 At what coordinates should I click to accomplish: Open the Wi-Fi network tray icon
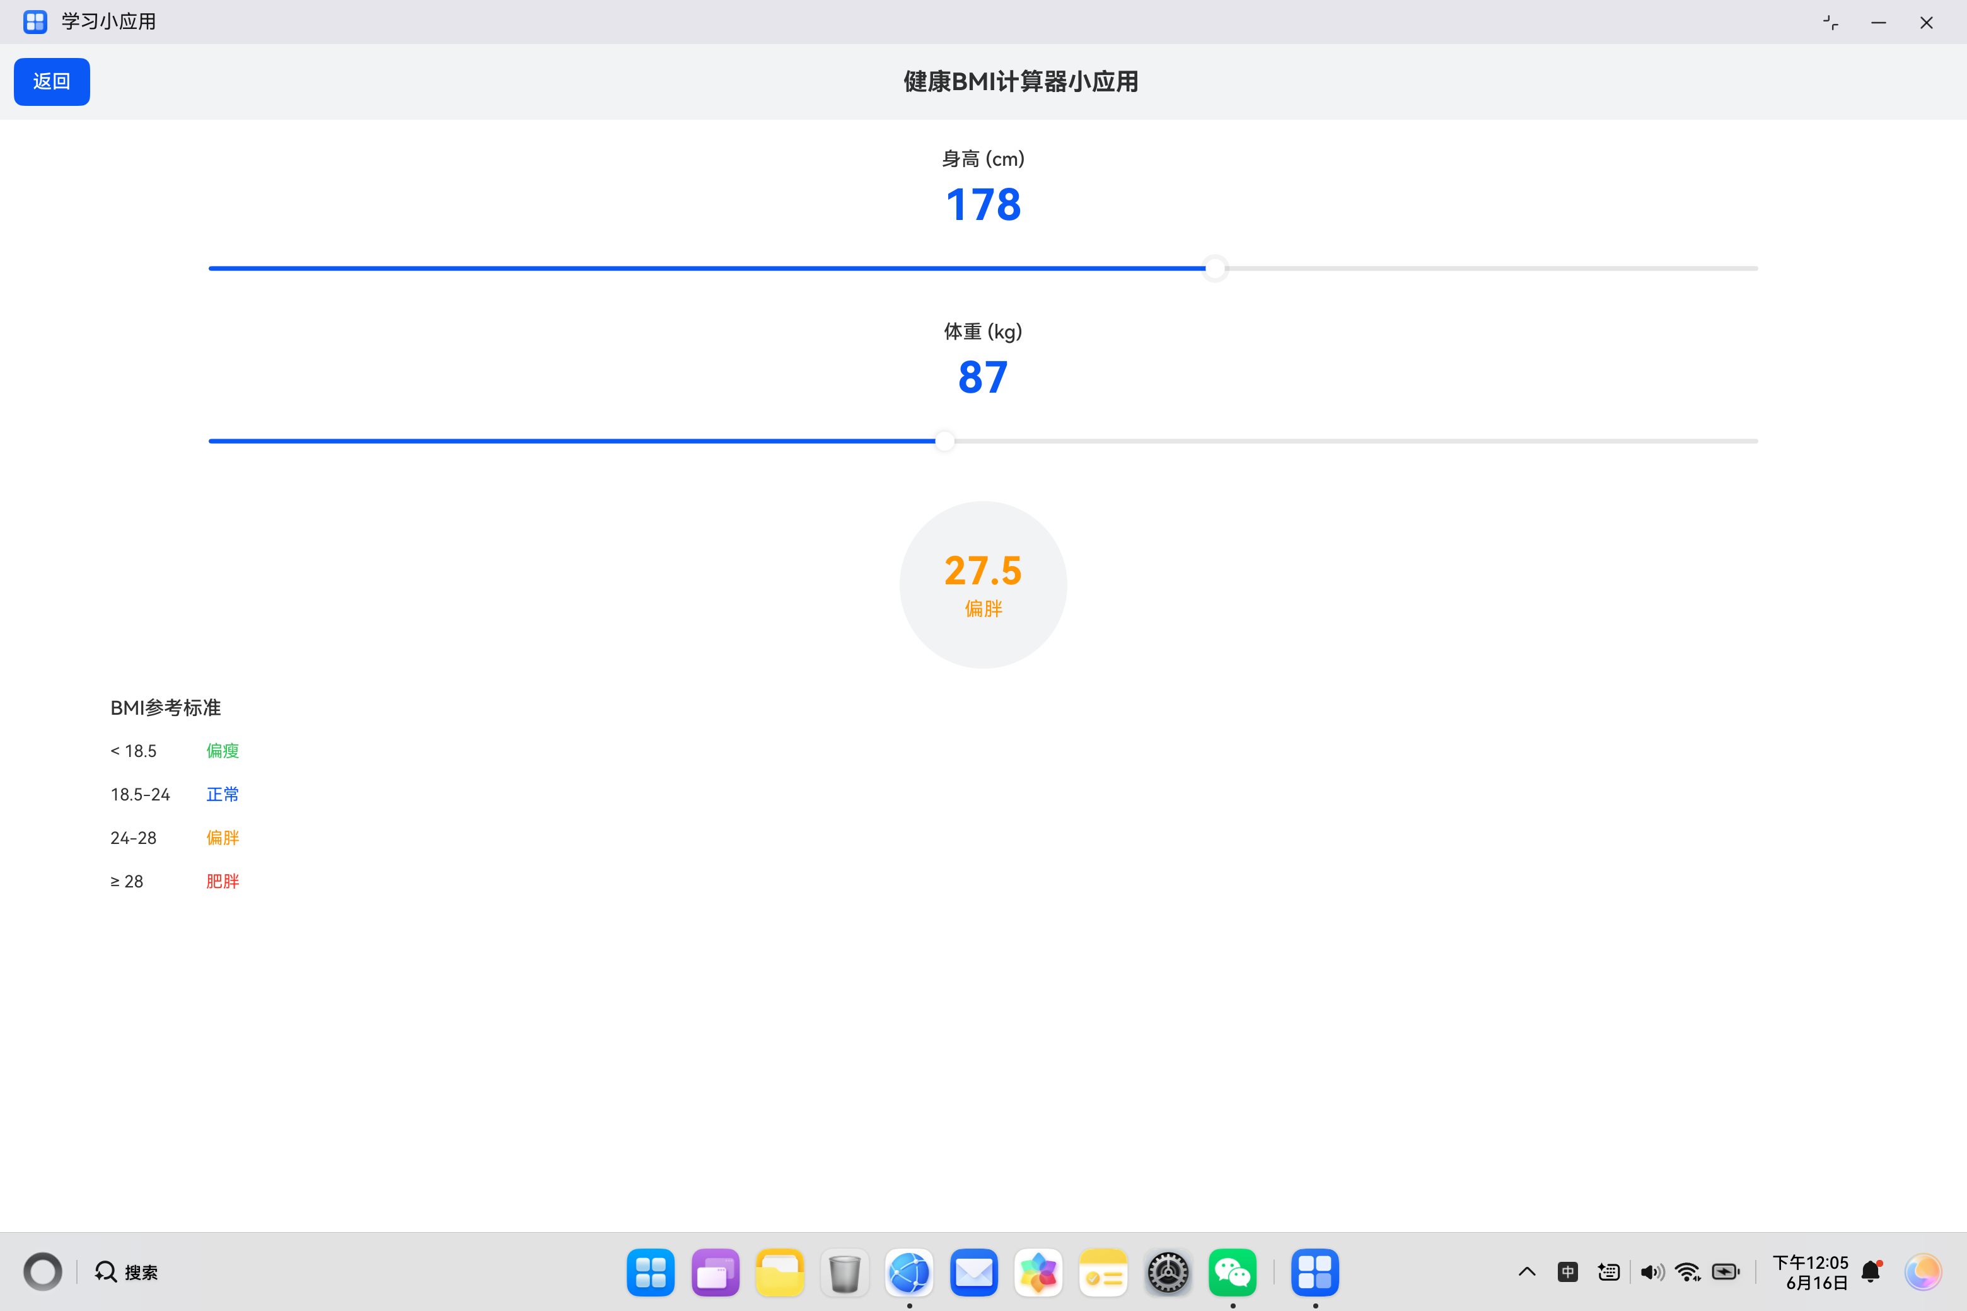click(x=1688, y=1272)
